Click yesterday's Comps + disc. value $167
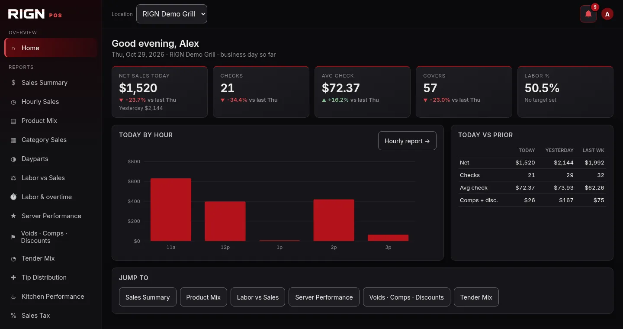The image size is (623, 329). click(x=566, y=200)
